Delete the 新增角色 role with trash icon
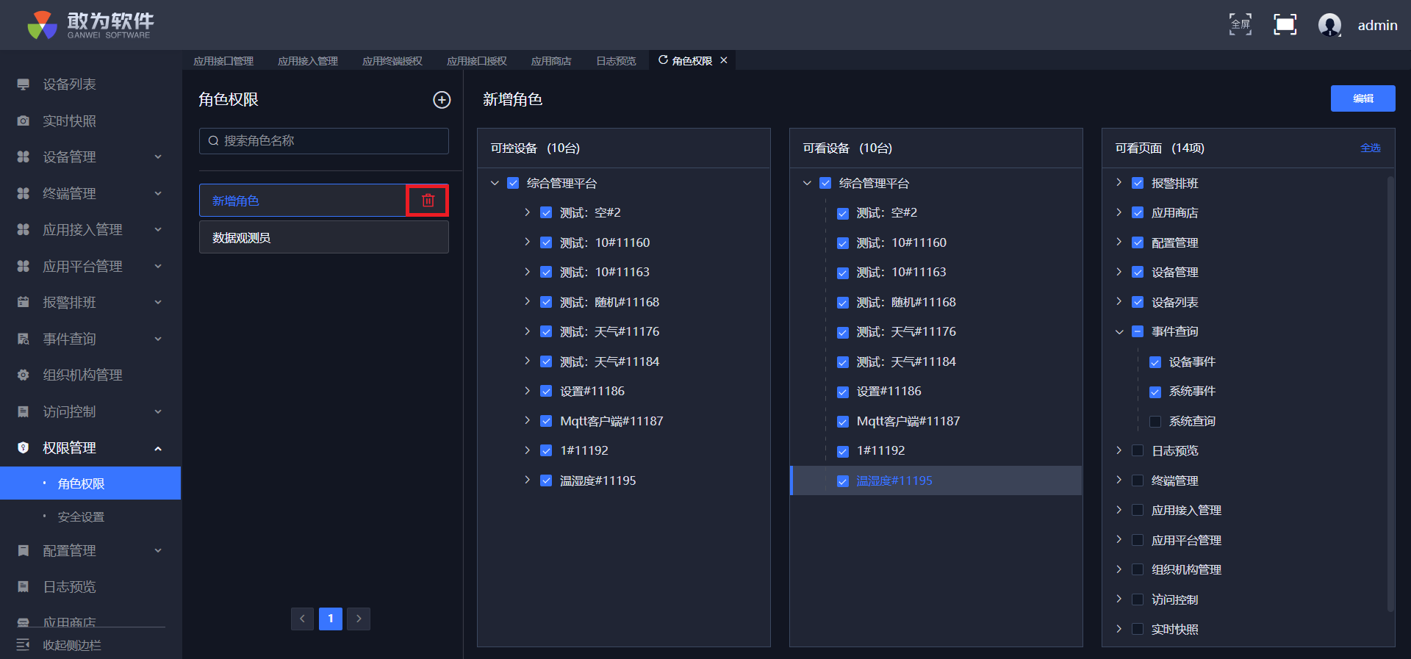 (428, 200)
